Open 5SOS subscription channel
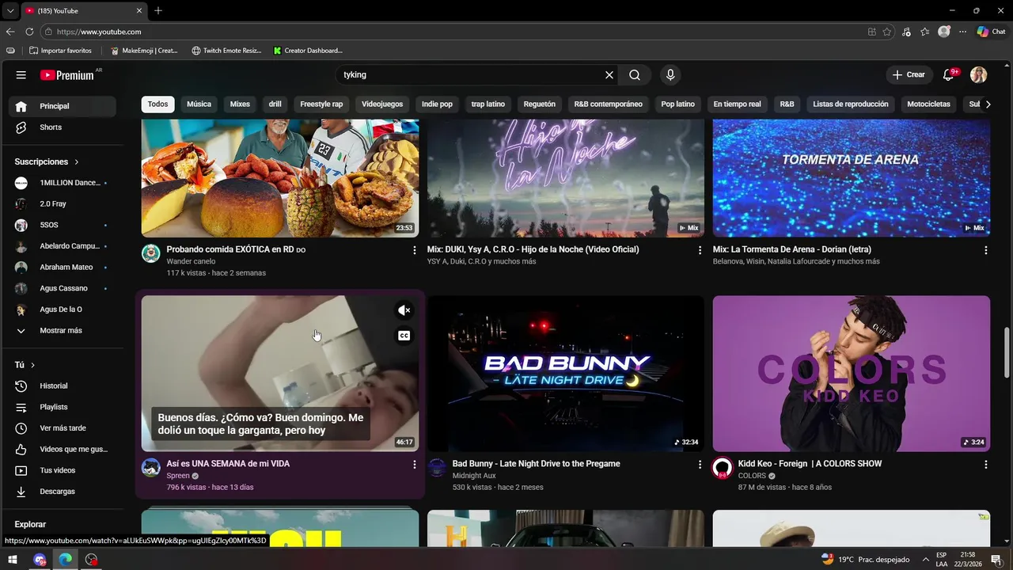The height and width of the screenshot is (570, 1013). pyautogui.click(x=62, y=225)
